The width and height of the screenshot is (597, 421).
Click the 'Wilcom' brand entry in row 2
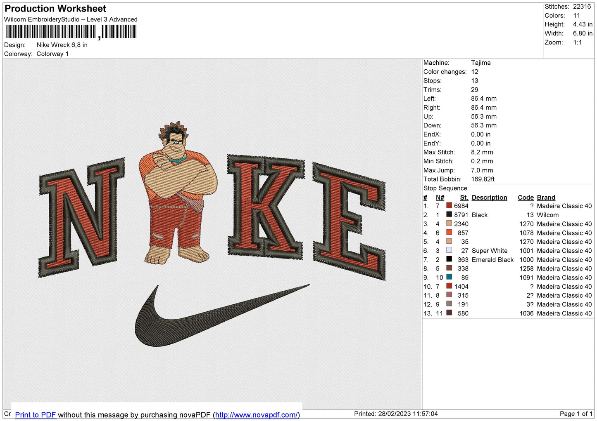(x=548, y=215)
